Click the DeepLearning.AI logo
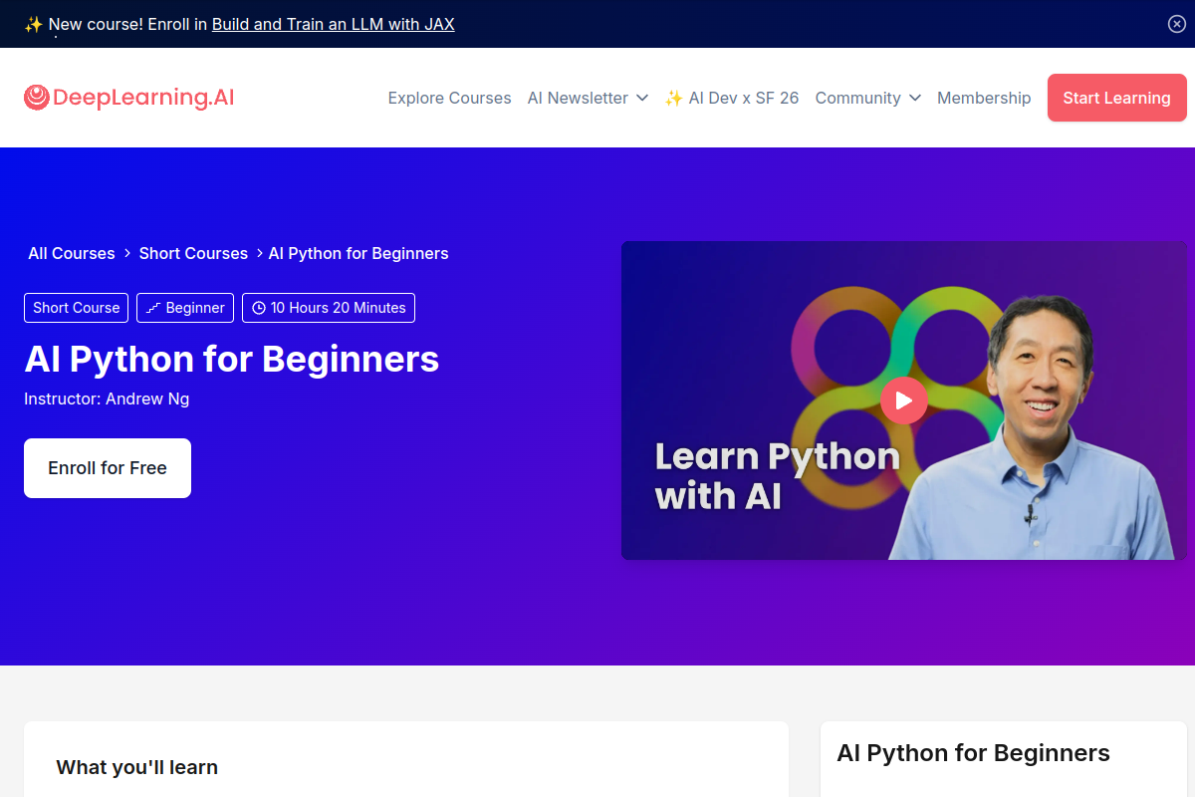 (127, 97)
